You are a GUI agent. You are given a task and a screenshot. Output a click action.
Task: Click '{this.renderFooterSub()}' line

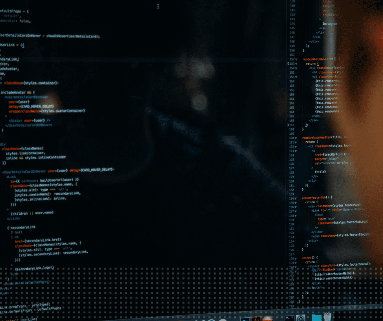[x=334, y=278]
